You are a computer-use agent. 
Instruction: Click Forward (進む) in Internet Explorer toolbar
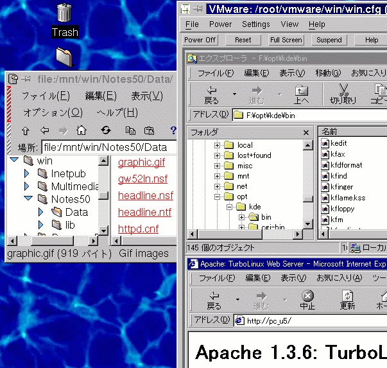point(261,301)
